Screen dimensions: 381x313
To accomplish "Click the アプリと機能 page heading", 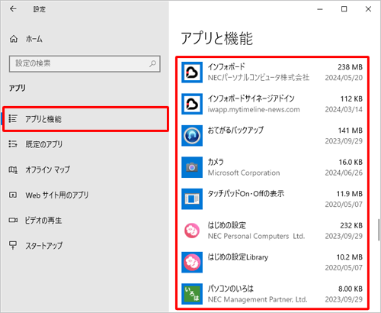I will click(x=216, y=38).
